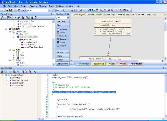Screen dimensions: 167x121
Task: Collapse Controller_Default node in Source Code tree
Action: tap(2, 75)
